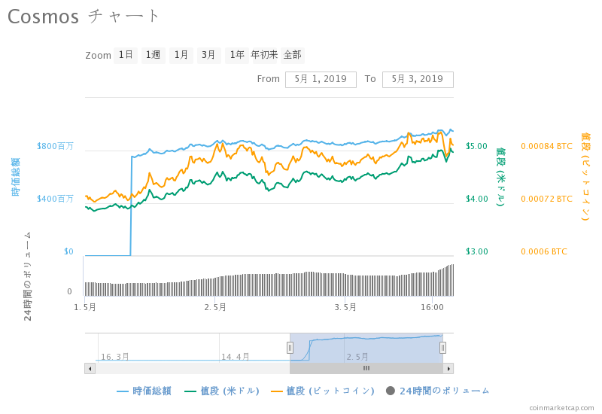
Task: Grab the right navigator range handle
Action: [442, 348]
